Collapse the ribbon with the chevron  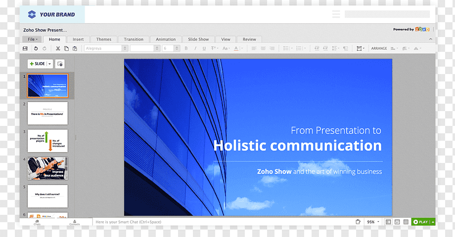click(431, 39)
